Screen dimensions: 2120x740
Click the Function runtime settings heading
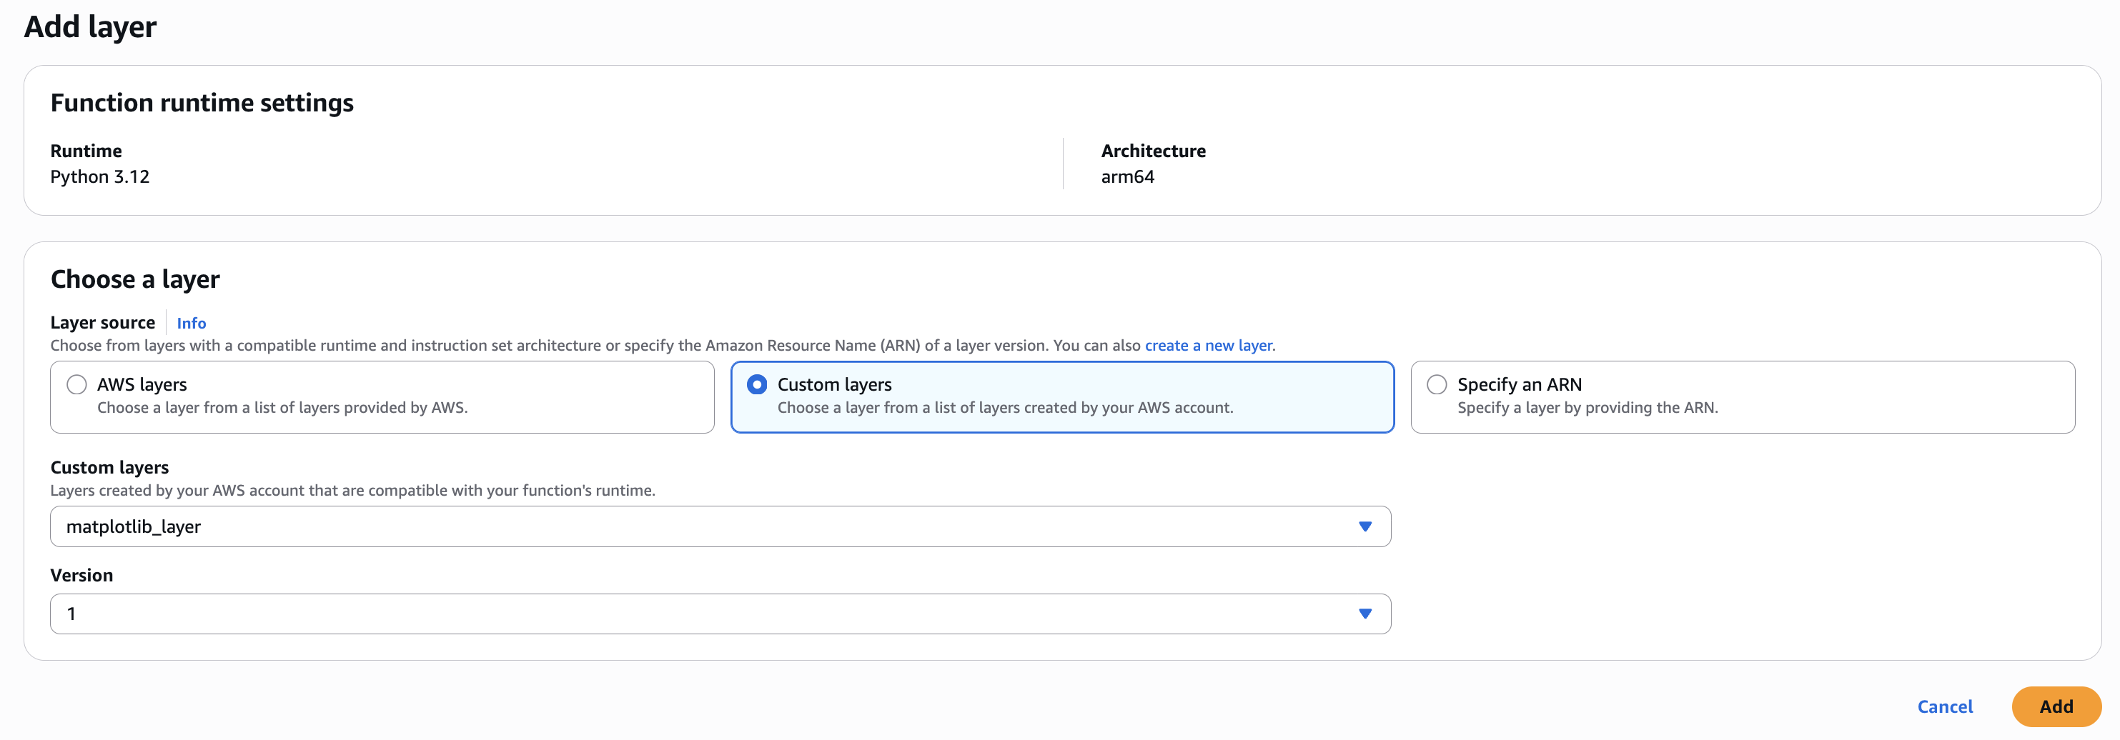(202, 103)
